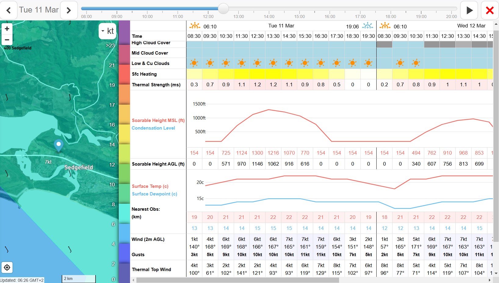
Task: Select 18:00 on the time slider
Action: (391, 16)
